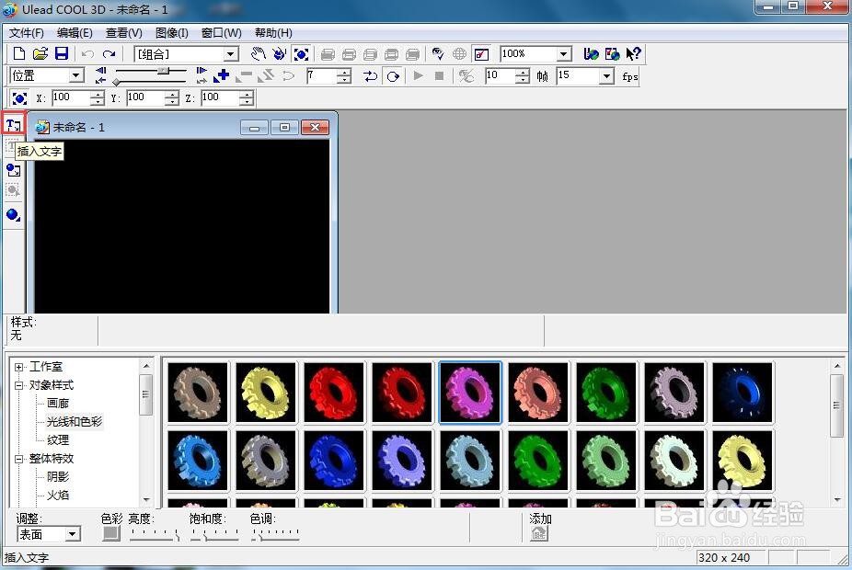Toggle the checkbox panel icon beside zoom box
Image resolution: width=852 pixels, height=570 pixels.
[481, 53]
